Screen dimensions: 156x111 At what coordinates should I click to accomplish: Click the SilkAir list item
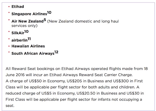(18, 33)
